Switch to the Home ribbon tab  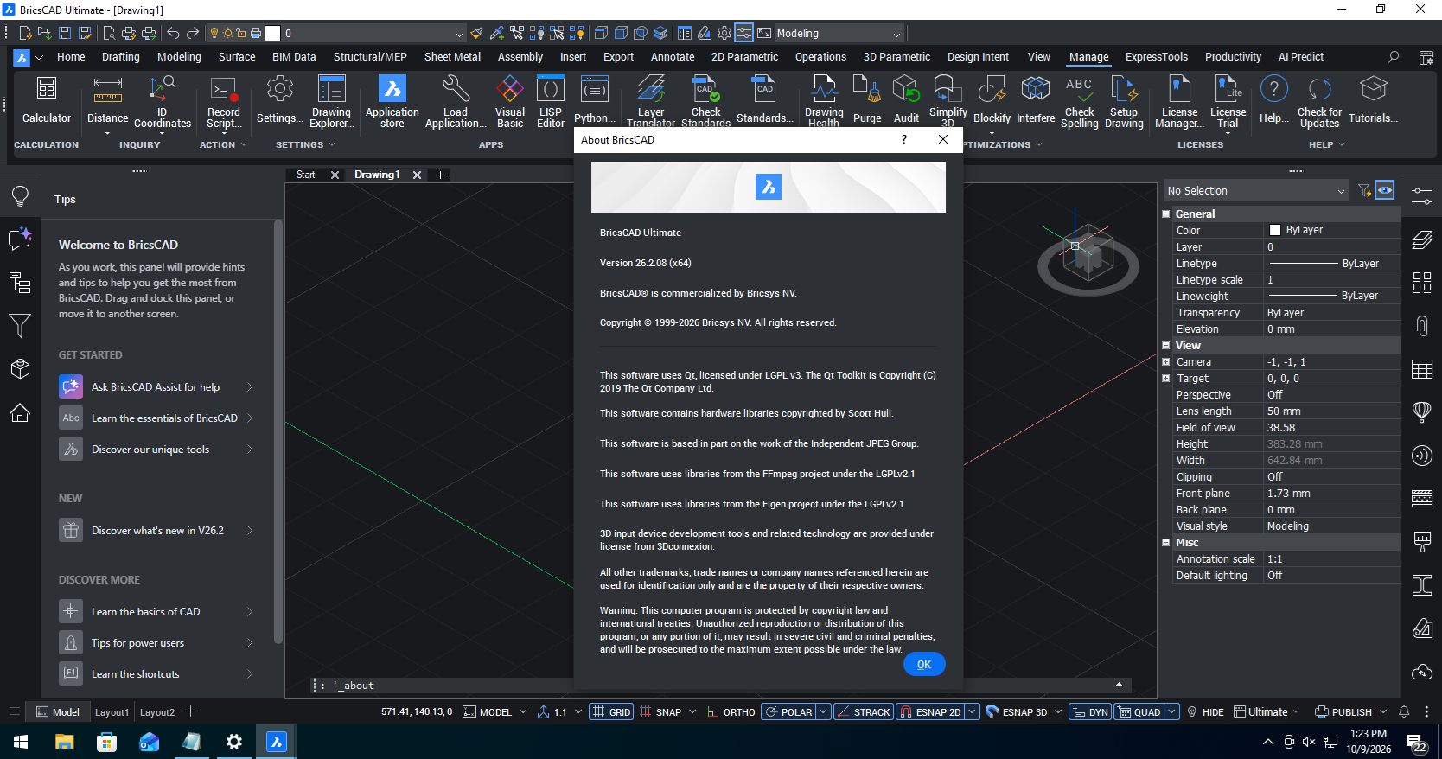(x=71, y=57)
